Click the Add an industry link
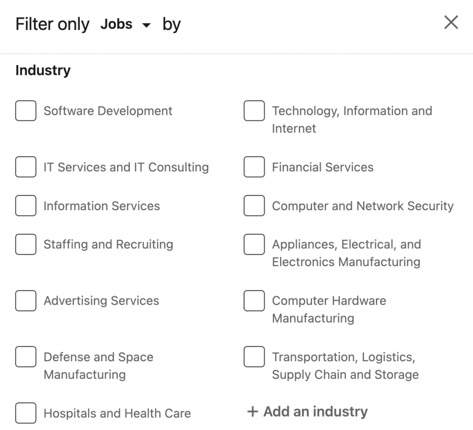The image size is (473, 430). click(315, 412)
